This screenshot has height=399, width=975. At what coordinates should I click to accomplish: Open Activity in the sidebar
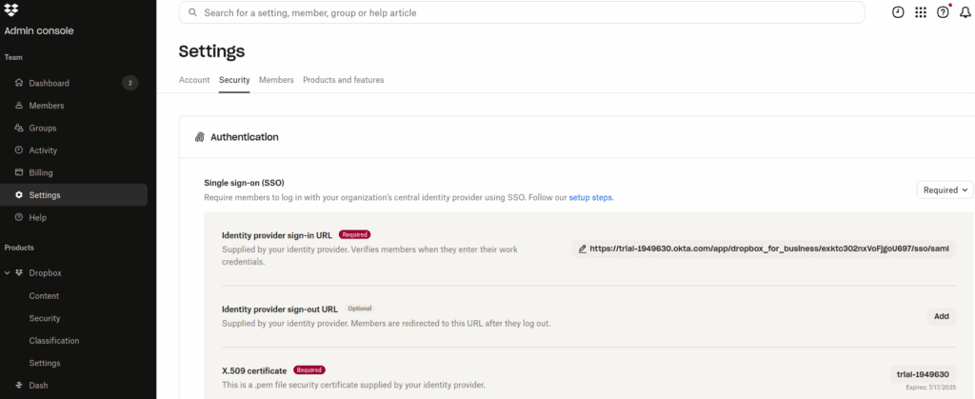pyautogui.click(x=74, y=150)
